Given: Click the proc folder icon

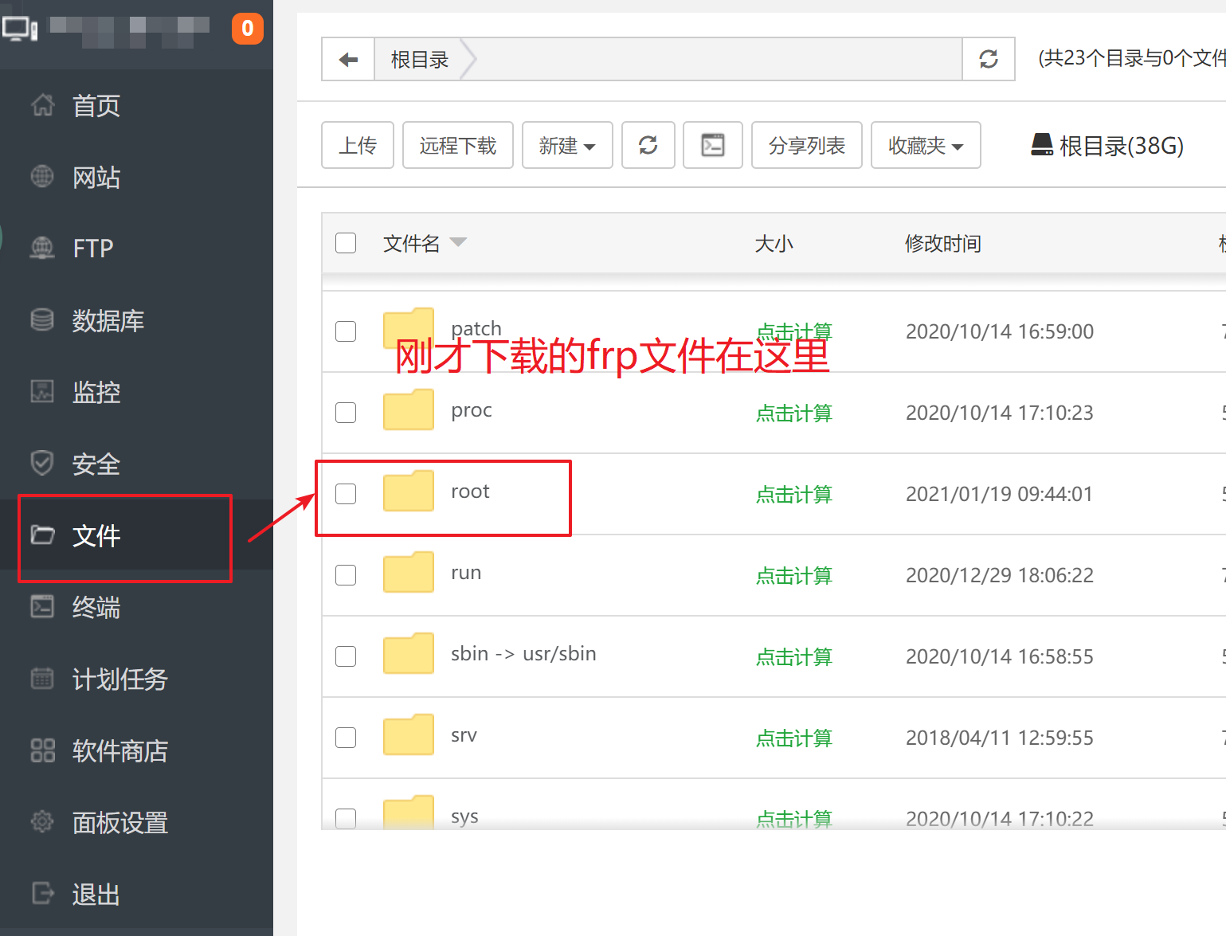Looking at the screenshot, I should coord(409,409).
